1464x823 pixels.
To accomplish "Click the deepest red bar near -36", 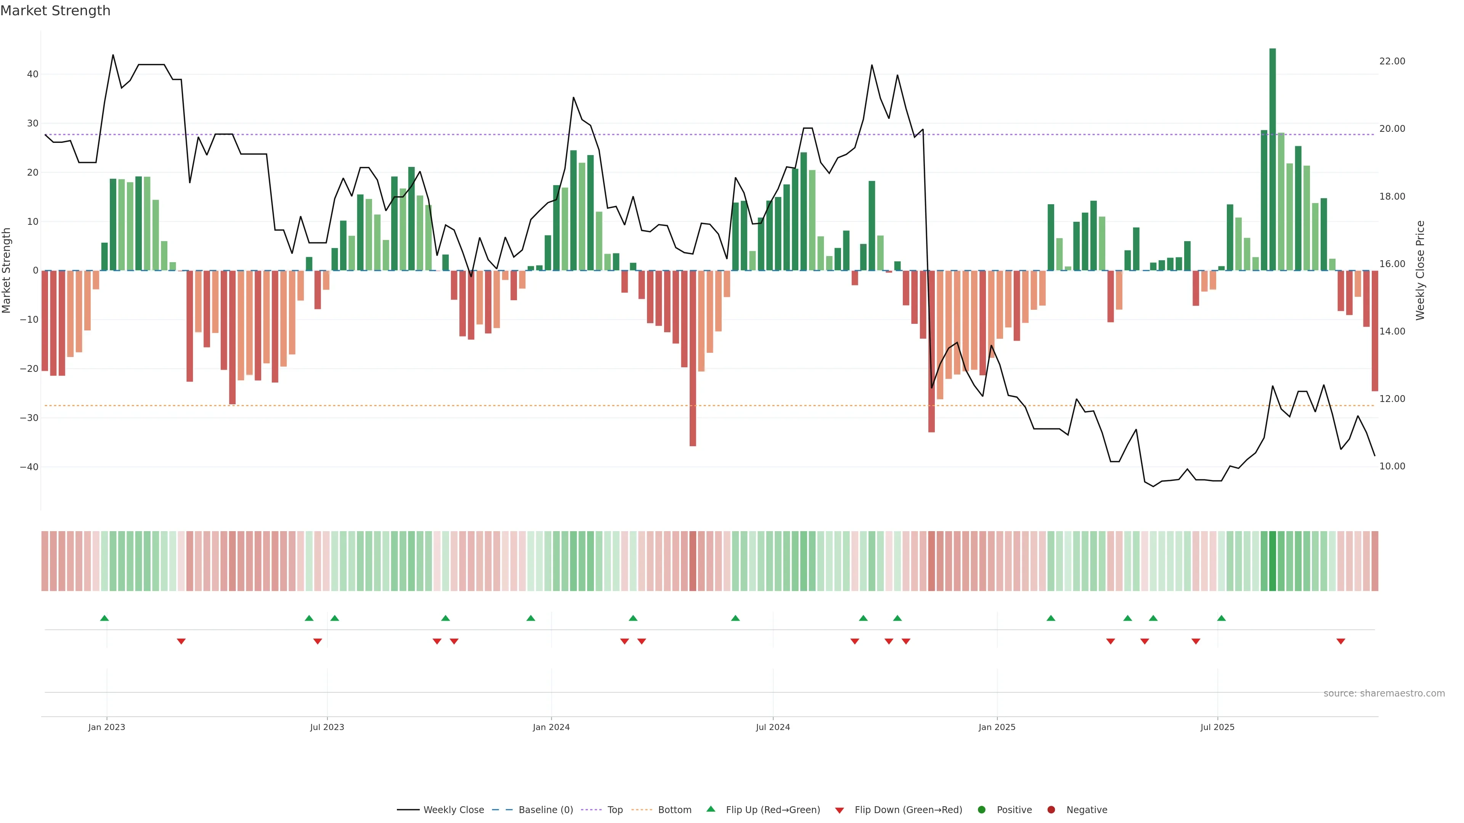I will tap(693, 358).
